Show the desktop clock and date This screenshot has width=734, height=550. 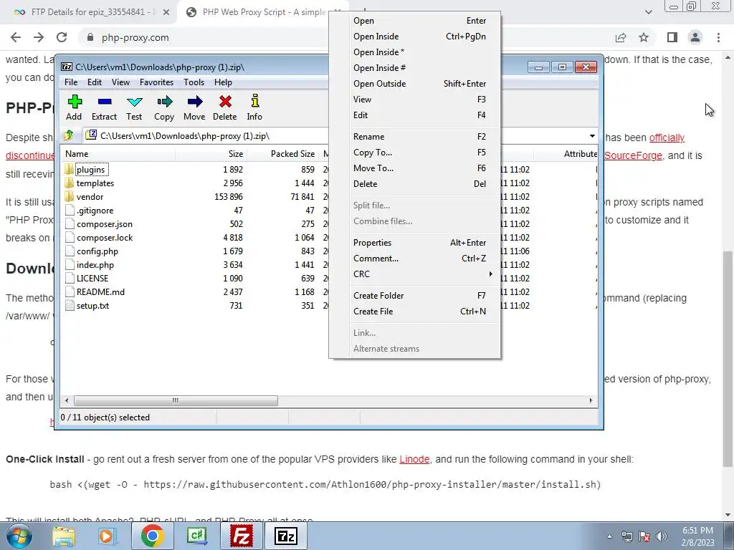click(697, 536)
